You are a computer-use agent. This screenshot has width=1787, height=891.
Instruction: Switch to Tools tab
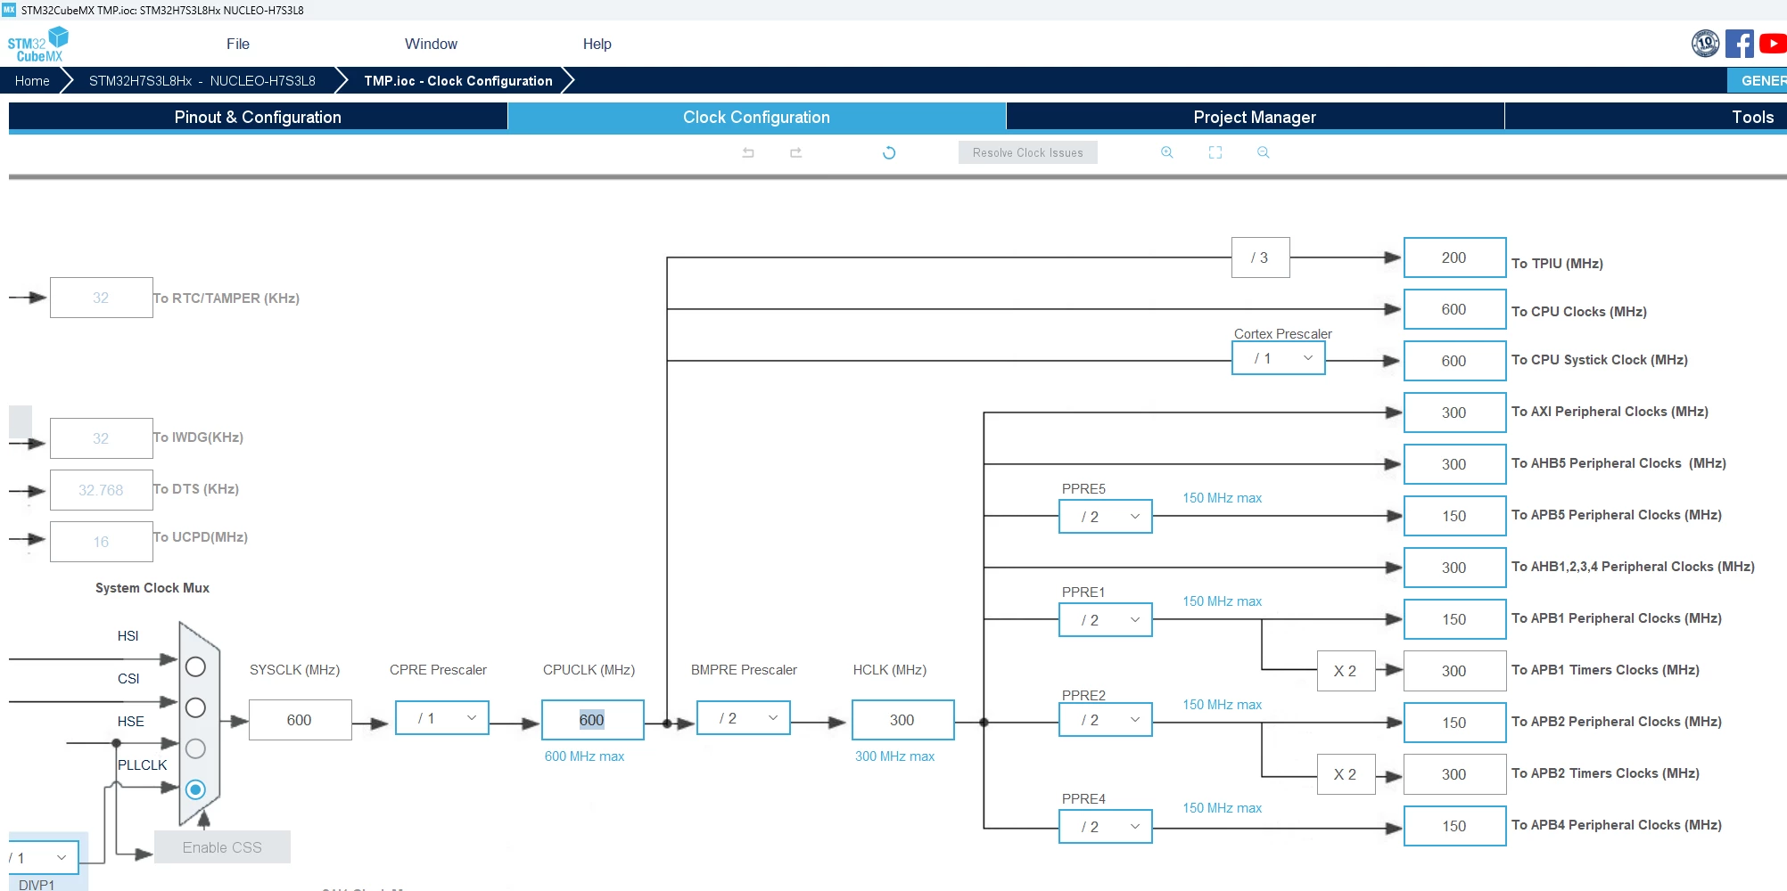[x=1646, y=117]
